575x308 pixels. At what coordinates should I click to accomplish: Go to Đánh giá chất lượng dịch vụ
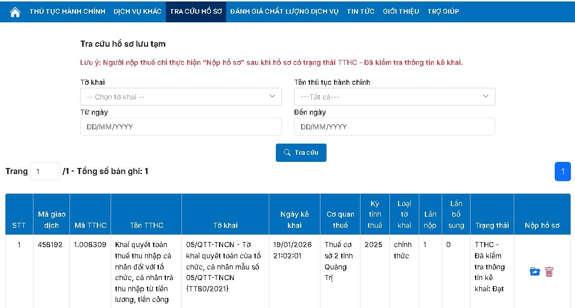[284, 11]
